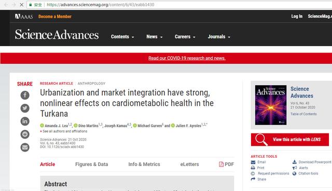The height and width of the screenshot is (191, 332).
Task: Click Science Advances site logo
Action: 57,35
